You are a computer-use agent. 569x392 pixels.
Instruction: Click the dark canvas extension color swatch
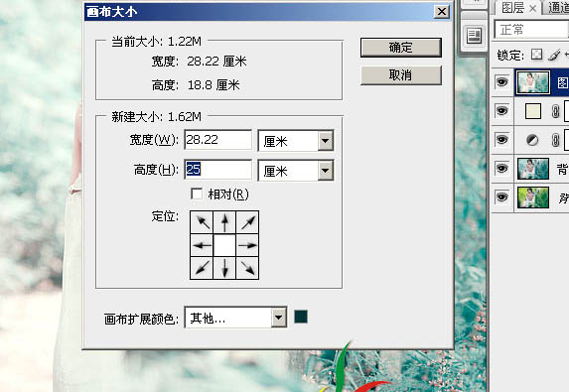[x=301, y=317]
